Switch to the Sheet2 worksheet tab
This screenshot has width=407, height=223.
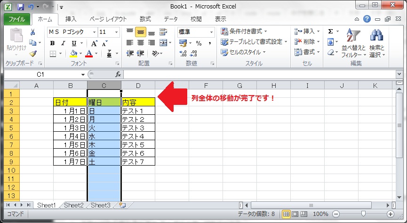(74, 205)
